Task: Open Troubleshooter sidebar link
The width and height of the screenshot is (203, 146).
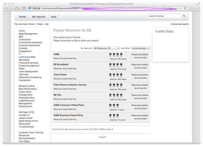Action: (26, 127)
